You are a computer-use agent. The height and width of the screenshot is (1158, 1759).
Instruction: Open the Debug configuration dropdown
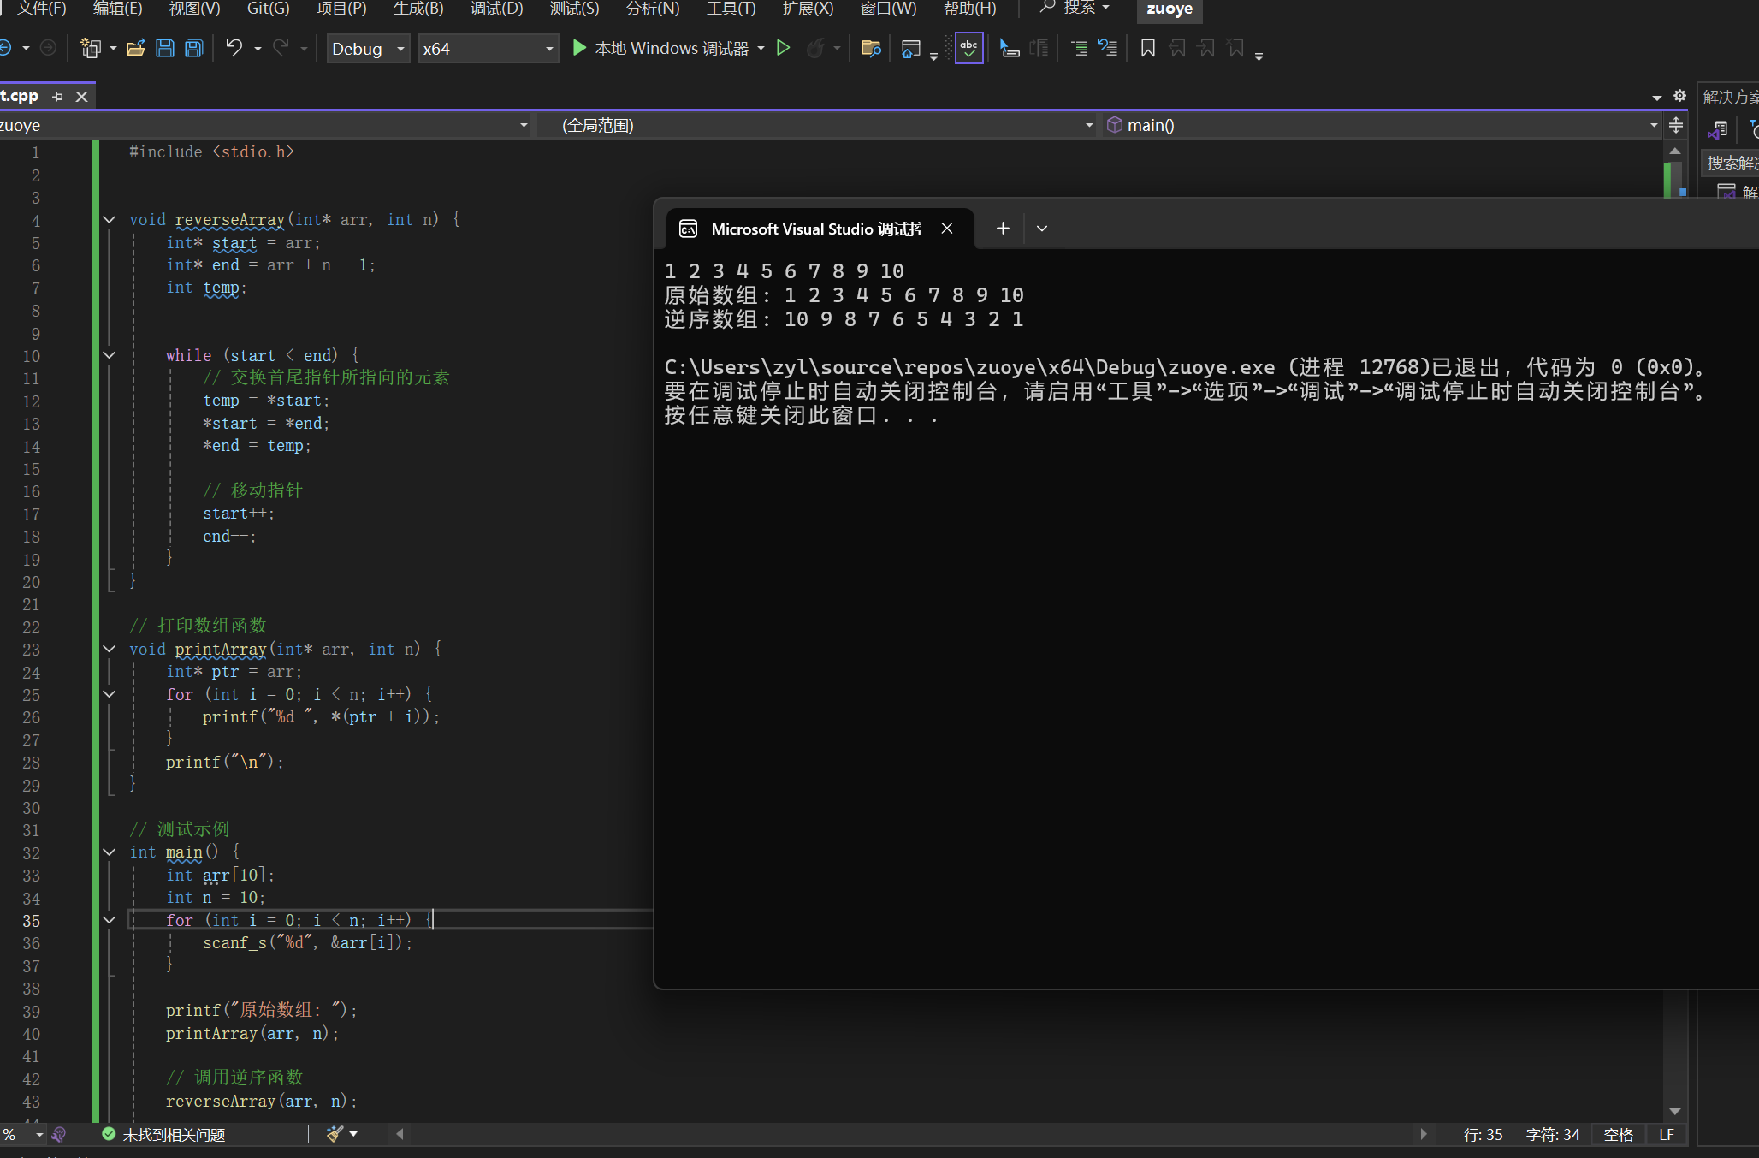click(368, 49)
